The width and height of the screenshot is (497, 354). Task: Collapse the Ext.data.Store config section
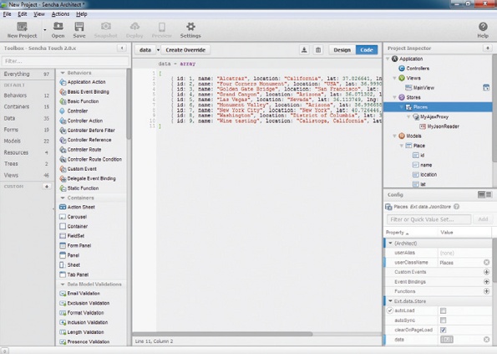[x=391, y=301]
